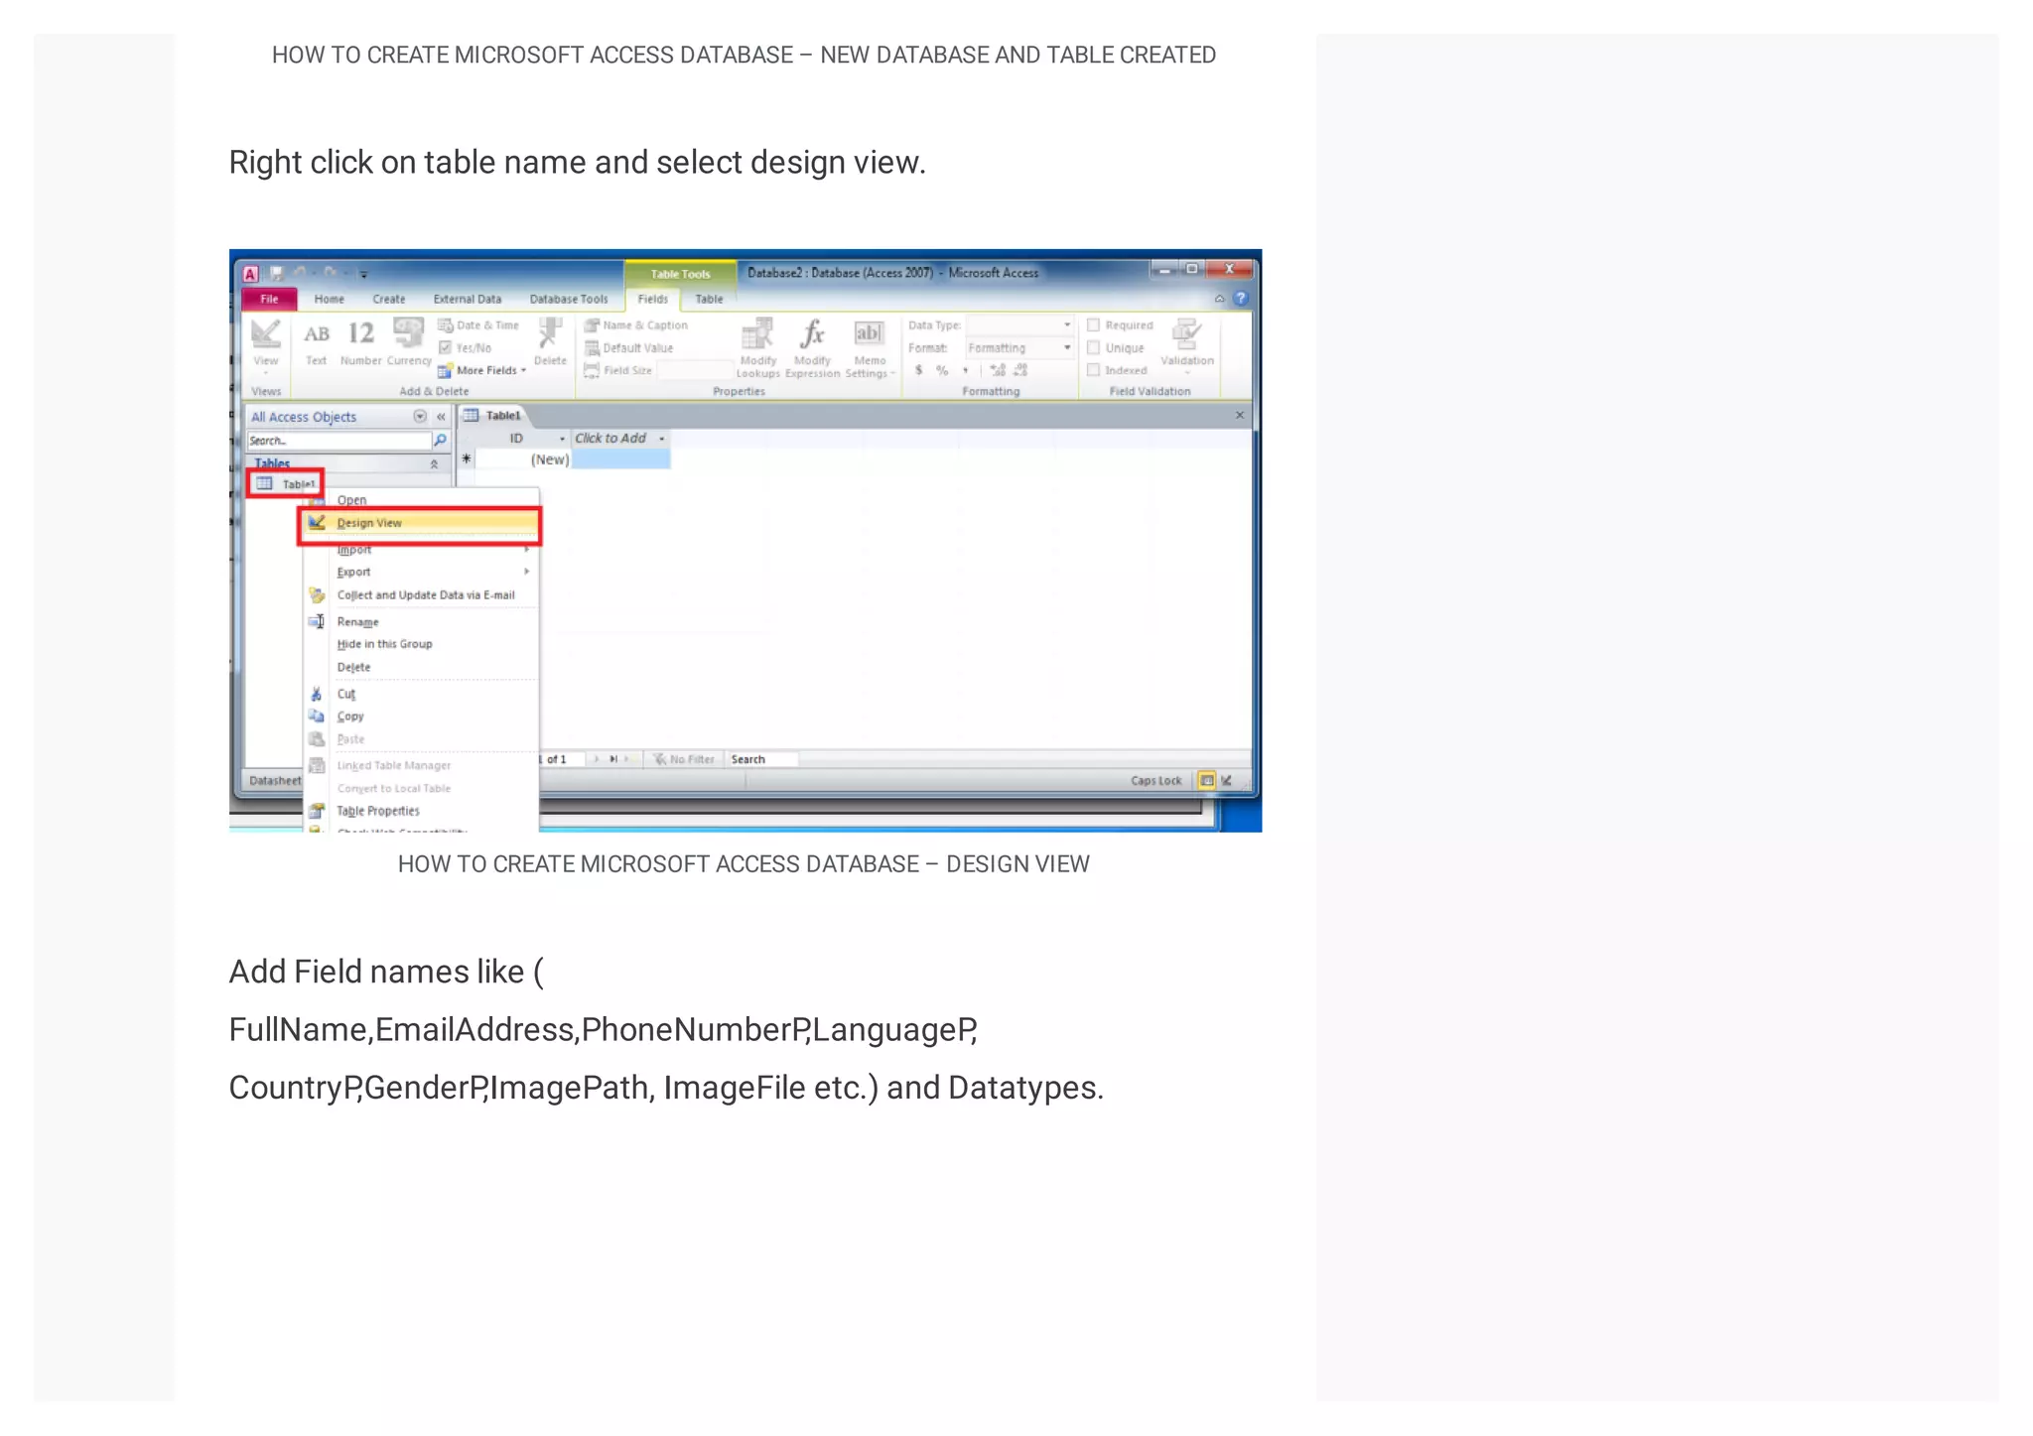Minimize the ribbon with the caret icon

1219,299
